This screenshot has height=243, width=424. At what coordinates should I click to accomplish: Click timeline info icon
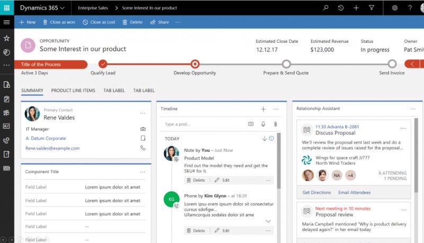click(x=271, y=139)
